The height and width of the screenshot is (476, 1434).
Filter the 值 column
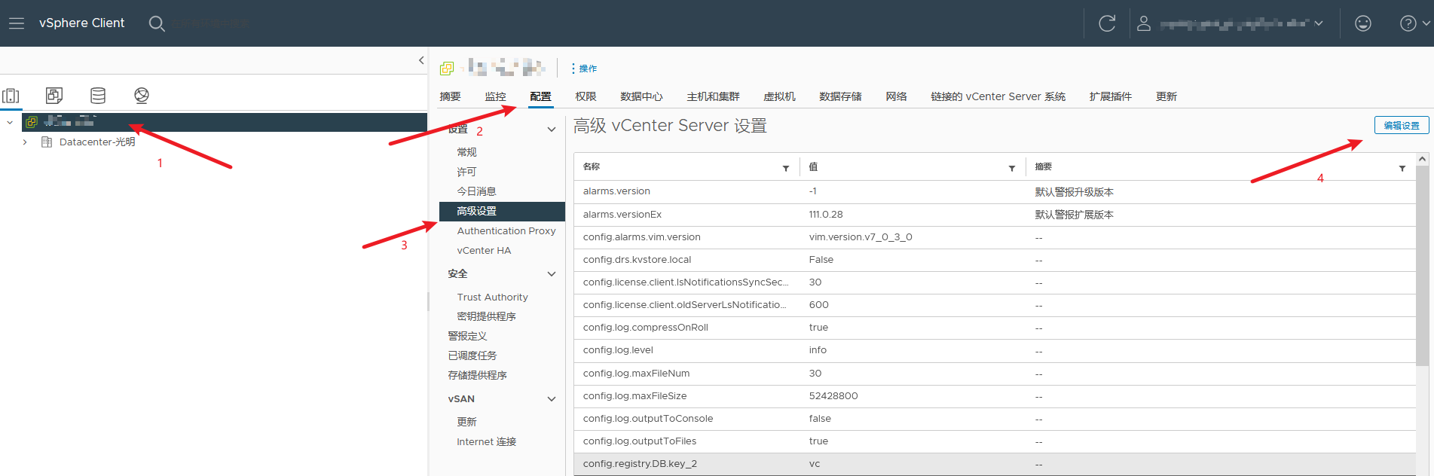click(x=1012, y=168)
